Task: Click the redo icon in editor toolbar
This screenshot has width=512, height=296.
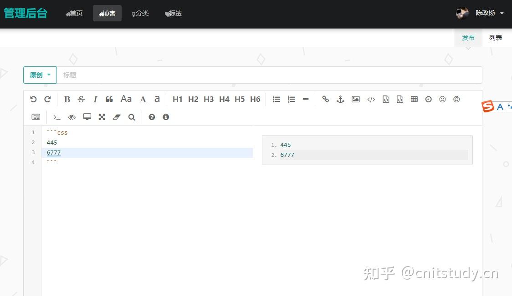Action: coord(47,99)
